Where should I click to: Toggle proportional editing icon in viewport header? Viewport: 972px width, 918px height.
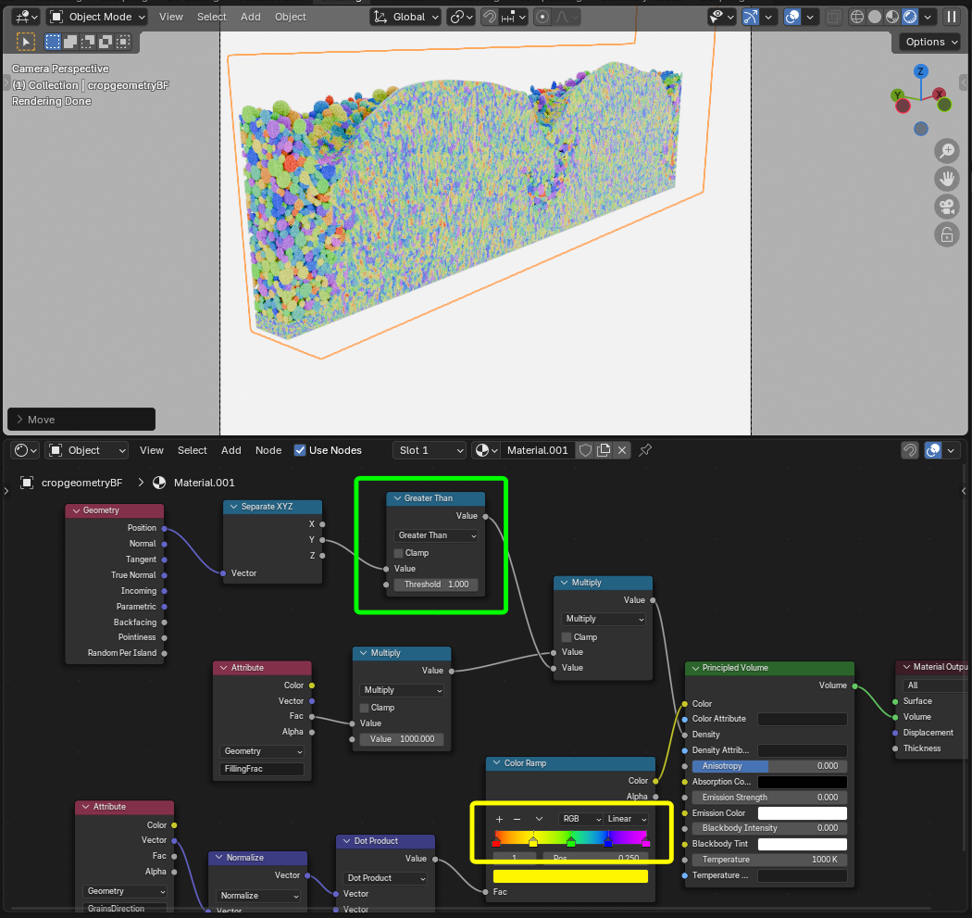tap(542, 16)
